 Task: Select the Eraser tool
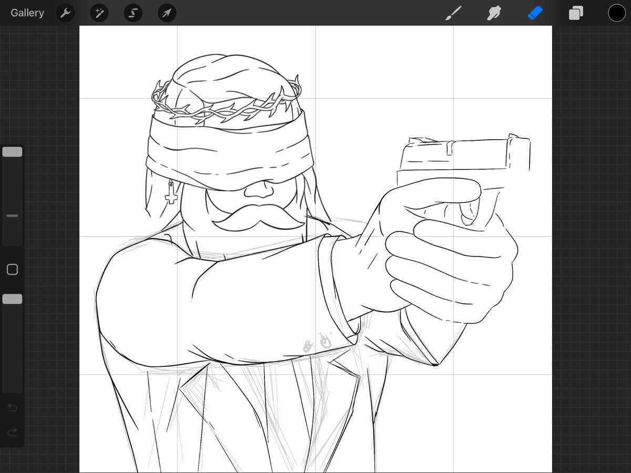click(x=535, y=13)
